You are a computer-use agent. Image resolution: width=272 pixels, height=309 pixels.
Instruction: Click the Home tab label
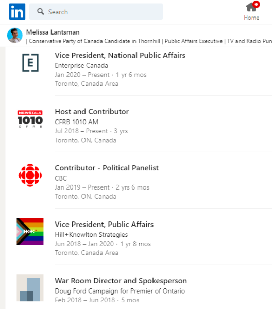[251, 18]
